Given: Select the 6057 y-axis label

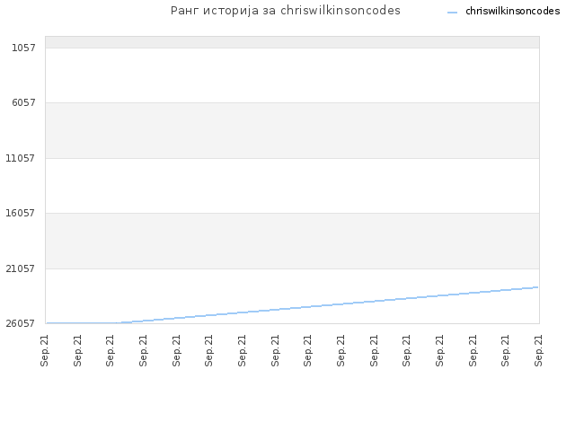Looking at the screenshot, I should point(24,102).
